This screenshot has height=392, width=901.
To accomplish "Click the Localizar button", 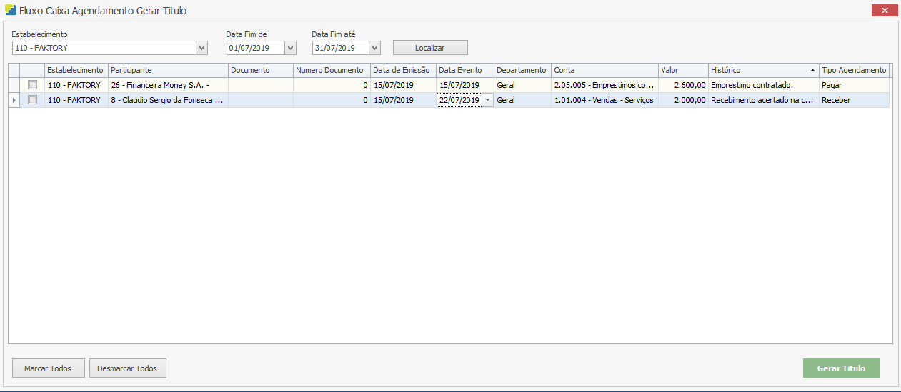I will (430, 48).
